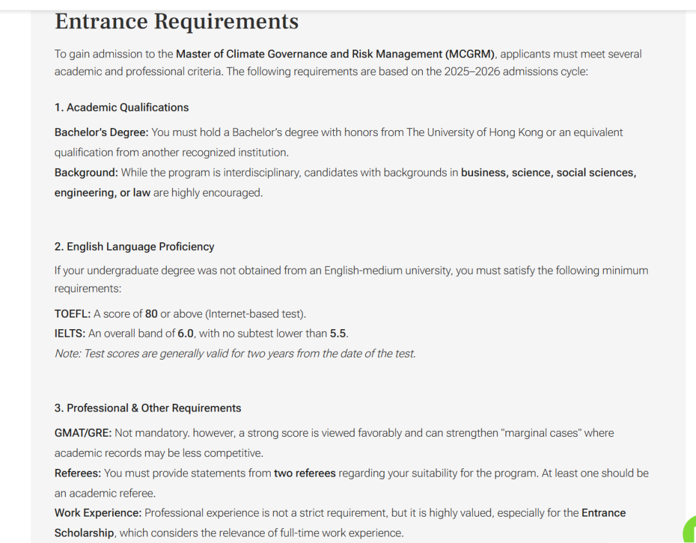Click the TOEFL label

click(x=72, y=314)
